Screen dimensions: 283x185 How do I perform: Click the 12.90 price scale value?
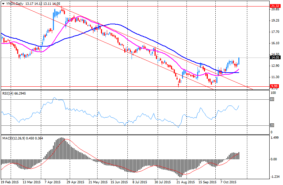[275, 66]
